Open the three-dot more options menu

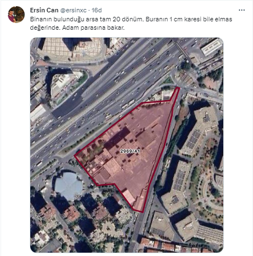pyautogui.click(x=242, y=10)
